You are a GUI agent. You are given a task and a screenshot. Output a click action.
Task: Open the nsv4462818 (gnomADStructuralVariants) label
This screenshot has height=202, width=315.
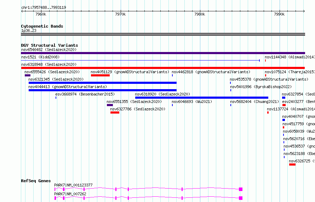211,72
